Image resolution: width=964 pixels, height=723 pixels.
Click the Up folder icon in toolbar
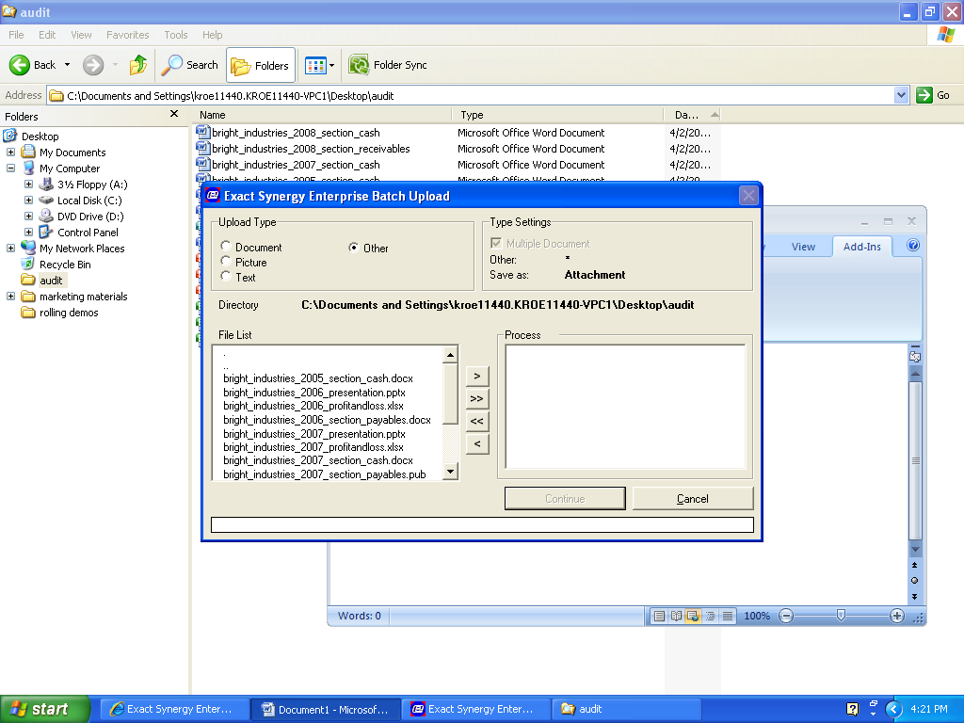click(x=138, y=65)
